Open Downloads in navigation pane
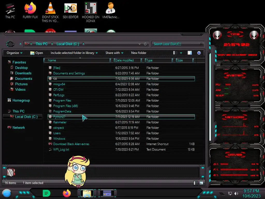 (23, 73)
